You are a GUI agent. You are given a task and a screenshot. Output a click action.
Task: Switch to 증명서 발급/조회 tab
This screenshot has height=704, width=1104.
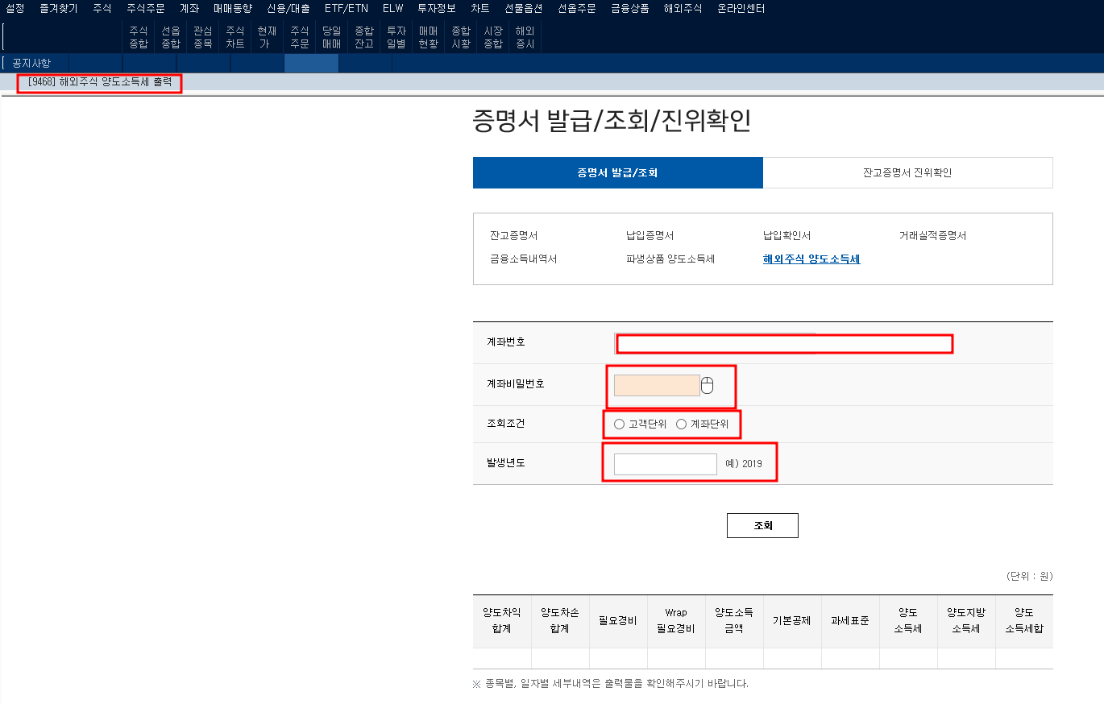click(x=618, y=173)
